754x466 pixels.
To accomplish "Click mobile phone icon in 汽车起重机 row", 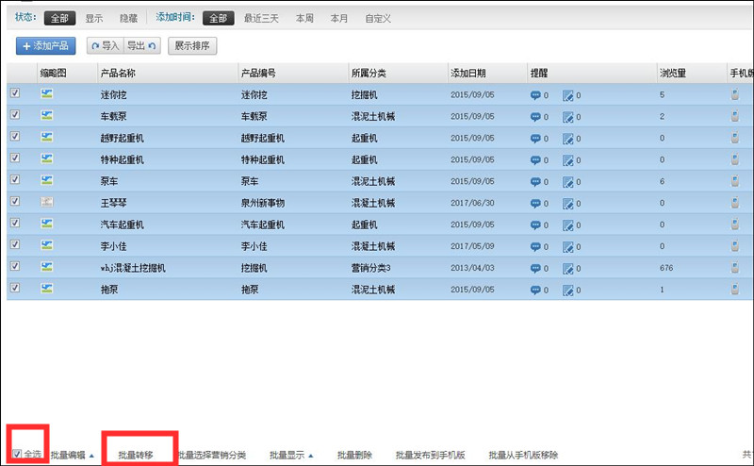I will point(735,225).
